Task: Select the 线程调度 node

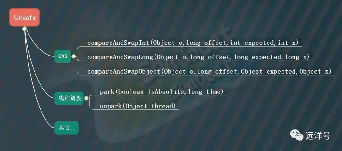Action: (x=69, y=98)
